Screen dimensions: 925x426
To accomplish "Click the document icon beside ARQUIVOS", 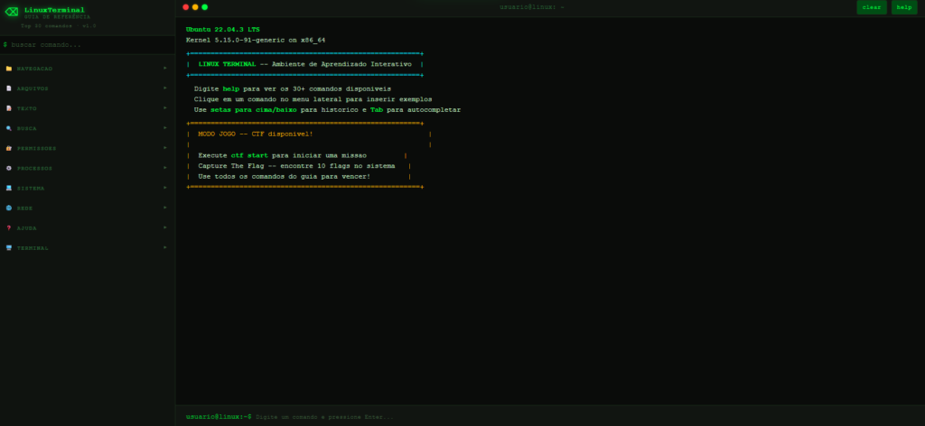I will [x=9, y=88].
